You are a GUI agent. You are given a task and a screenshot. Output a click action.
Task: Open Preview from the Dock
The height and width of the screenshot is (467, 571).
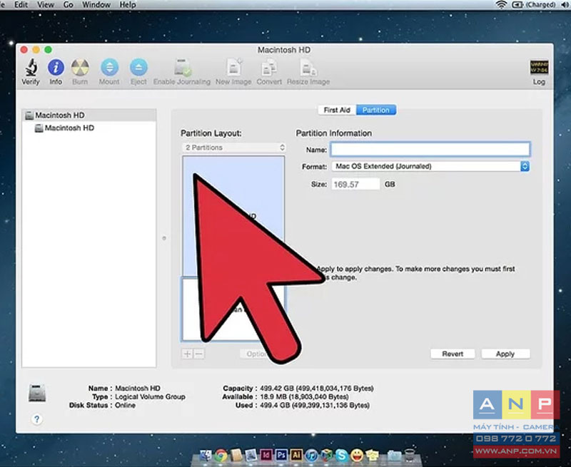tap(251, 455)
